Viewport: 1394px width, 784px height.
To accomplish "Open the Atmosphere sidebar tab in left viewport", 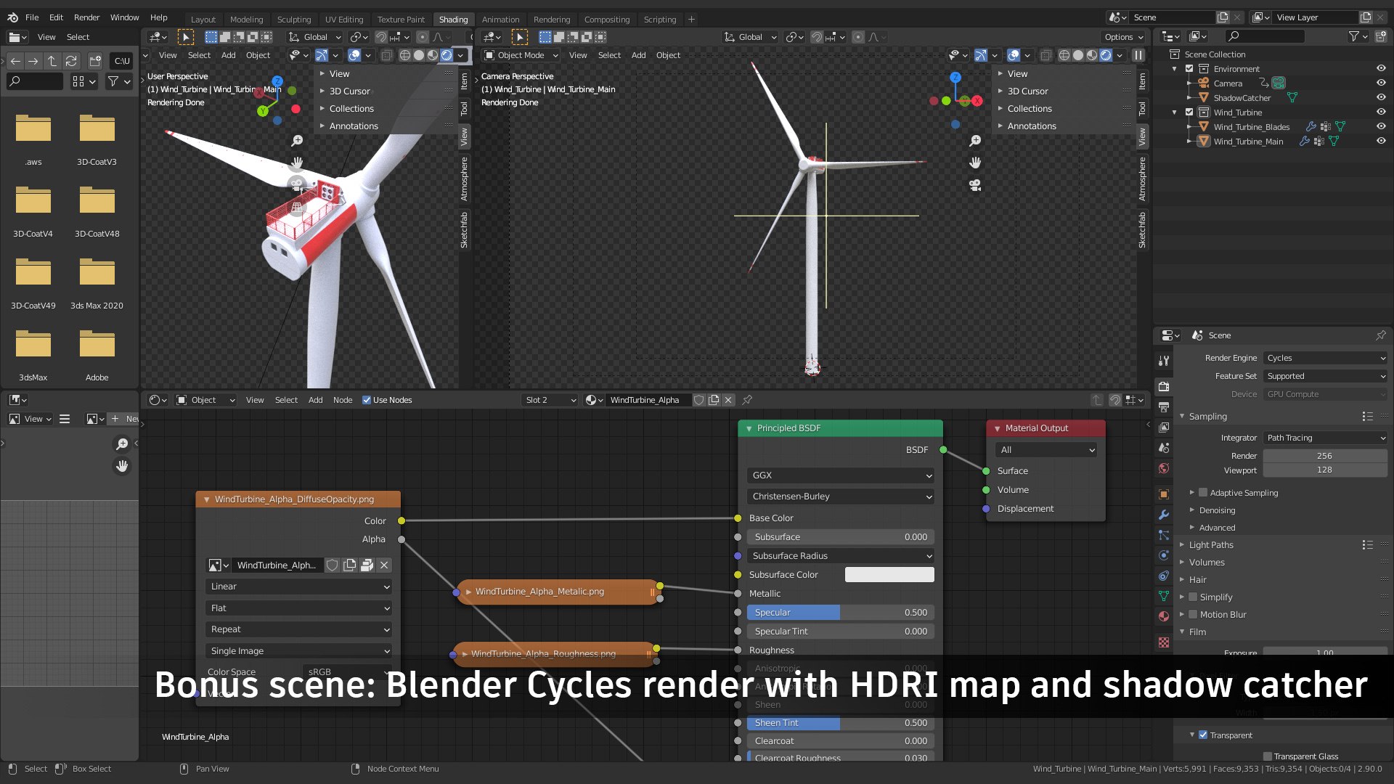I will tap(465, 179).
